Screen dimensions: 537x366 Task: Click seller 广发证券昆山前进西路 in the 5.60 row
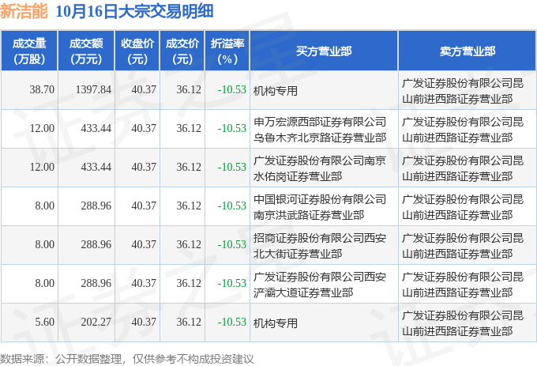(x=463, y=323)
